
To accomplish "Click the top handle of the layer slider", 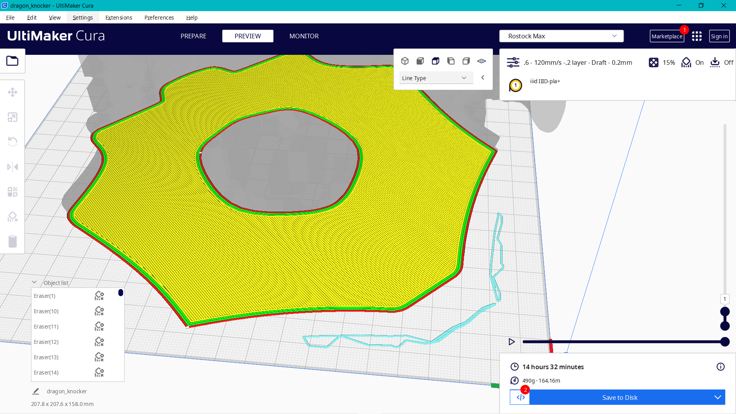I will click(724, 311).
